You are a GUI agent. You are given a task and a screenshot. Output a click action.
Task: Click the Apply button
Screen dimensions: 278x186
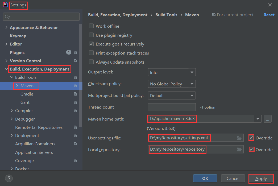coord(261,179)
